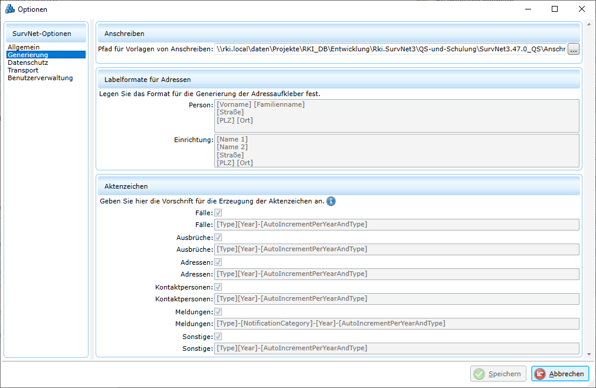This screenshot has height=388, width=596.
Task: Open the Datenschutz options page
Action: pos(28,63)
